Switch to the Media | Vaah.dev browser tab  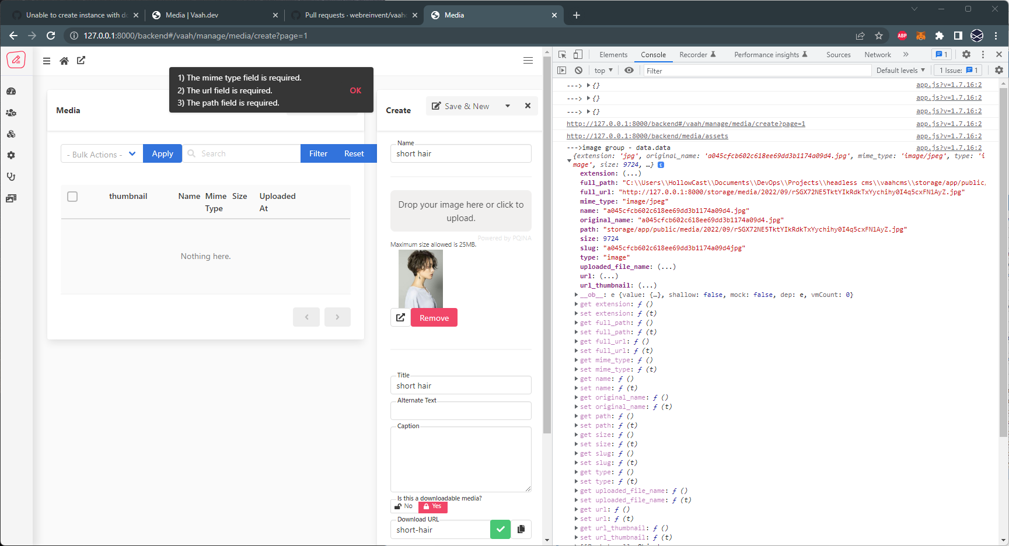click(x=214, y=15)
